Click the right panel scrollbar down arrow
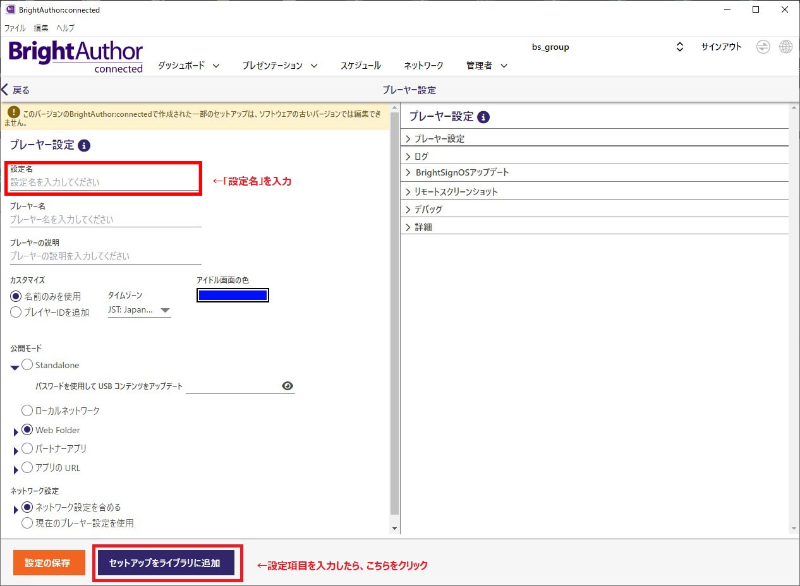This screenshot has width=800, height=586. click(x=794, y=529)
